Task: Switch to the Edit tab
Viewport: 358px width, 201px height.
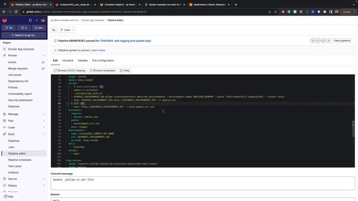Action: tap(55, 60)
